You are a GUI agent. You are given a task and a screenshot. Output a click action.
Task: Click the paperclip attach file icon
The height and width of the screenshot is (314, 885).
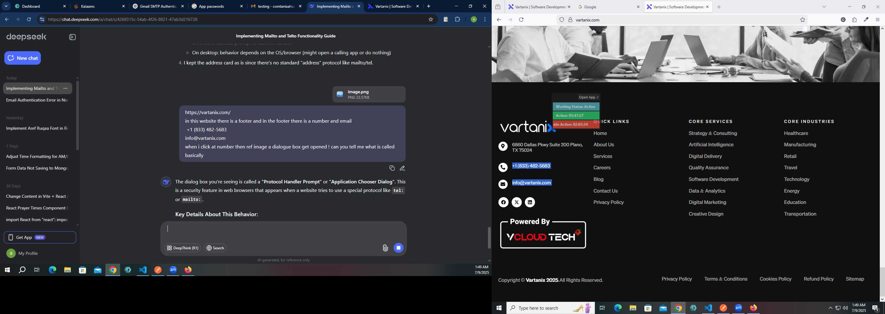385,248
